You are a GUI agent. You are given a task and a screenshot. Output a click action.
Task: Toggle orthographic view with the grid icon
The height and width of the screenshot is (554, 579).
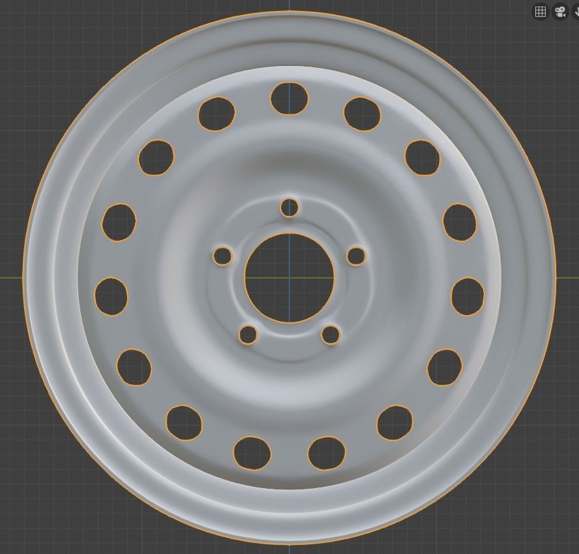click(x=540, y=11)
